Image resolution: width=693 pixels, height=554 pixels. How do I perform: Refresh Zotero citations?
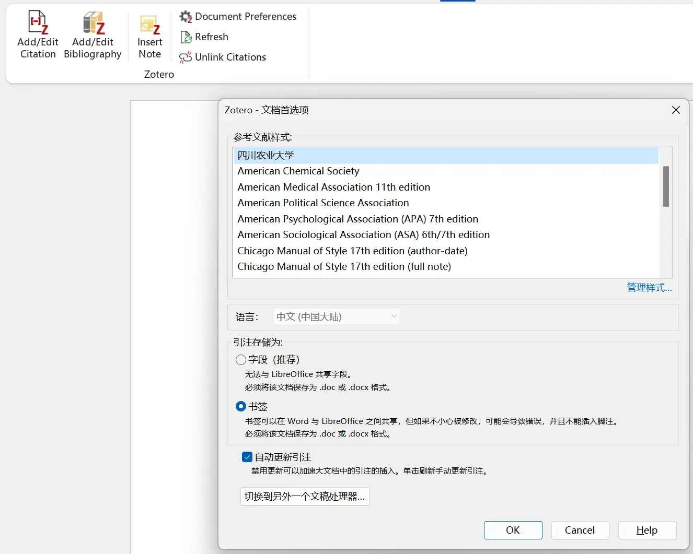point(204,37)
